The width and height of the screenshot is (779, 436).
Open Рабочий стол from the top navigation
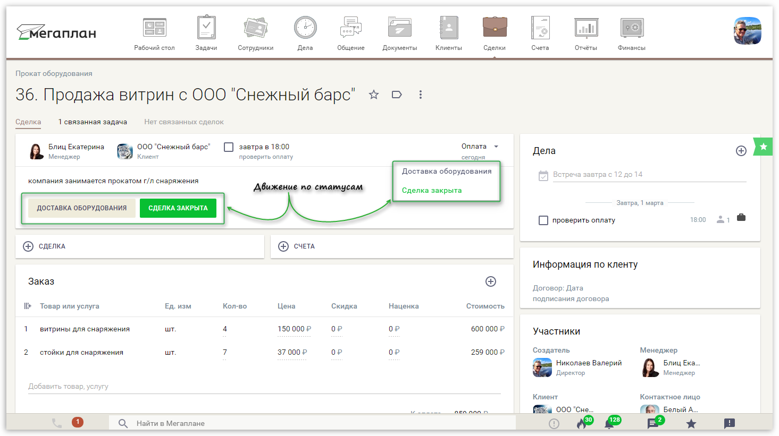[154, 34]
